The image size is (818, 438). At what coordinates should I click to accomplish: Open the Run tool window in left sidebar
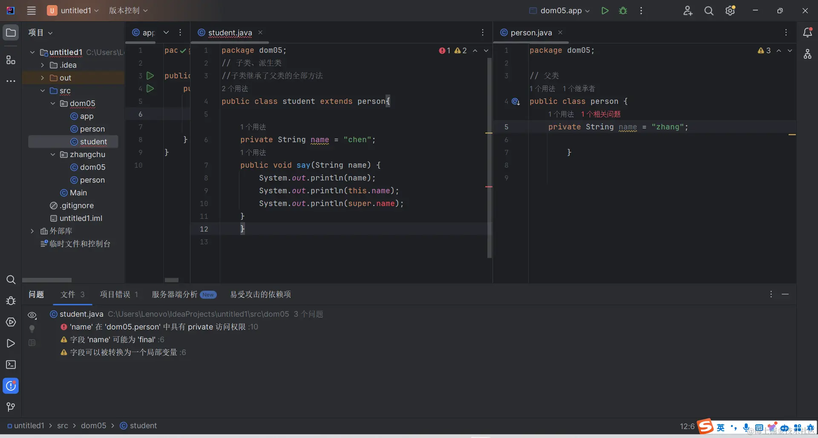tap(11, 344)
